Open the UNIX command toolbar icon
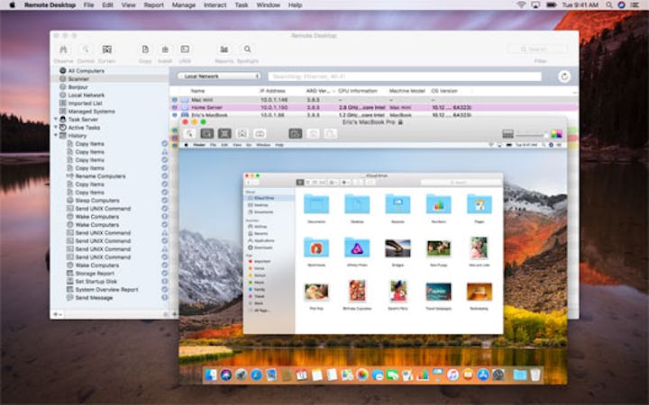This screenshot has width=649, height=405. (185, 49)
